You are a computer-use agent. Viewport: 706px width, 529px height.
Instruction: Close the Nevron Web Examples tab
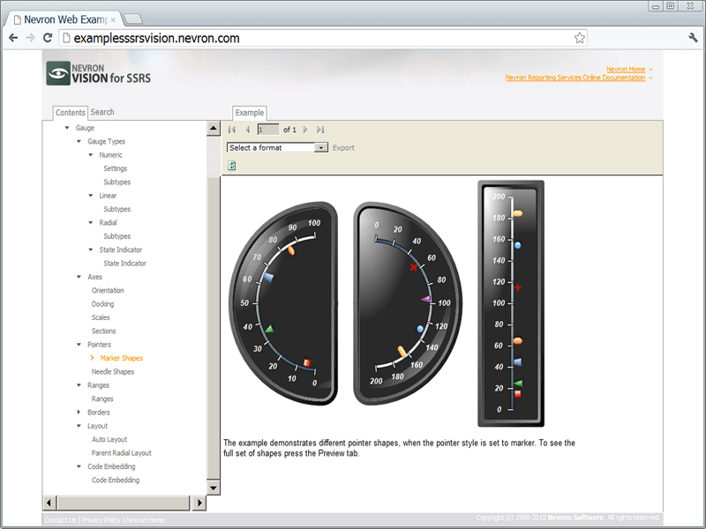pos(113,19)
